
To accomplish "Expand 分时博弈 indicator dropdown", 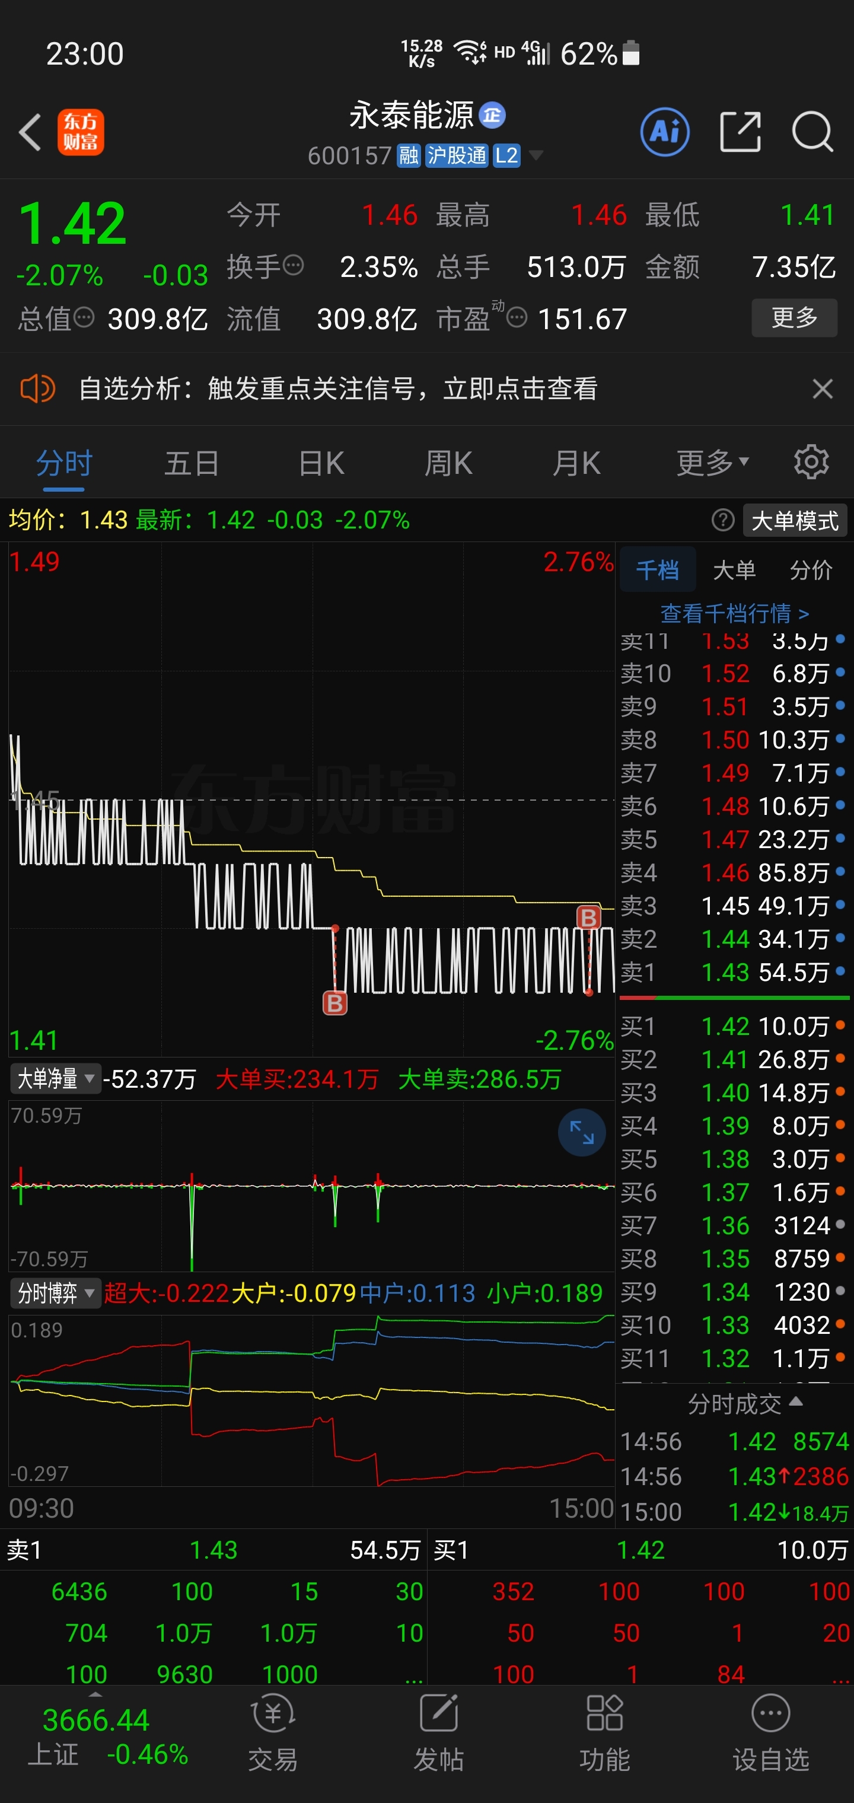I will (x=55, y=1293).
